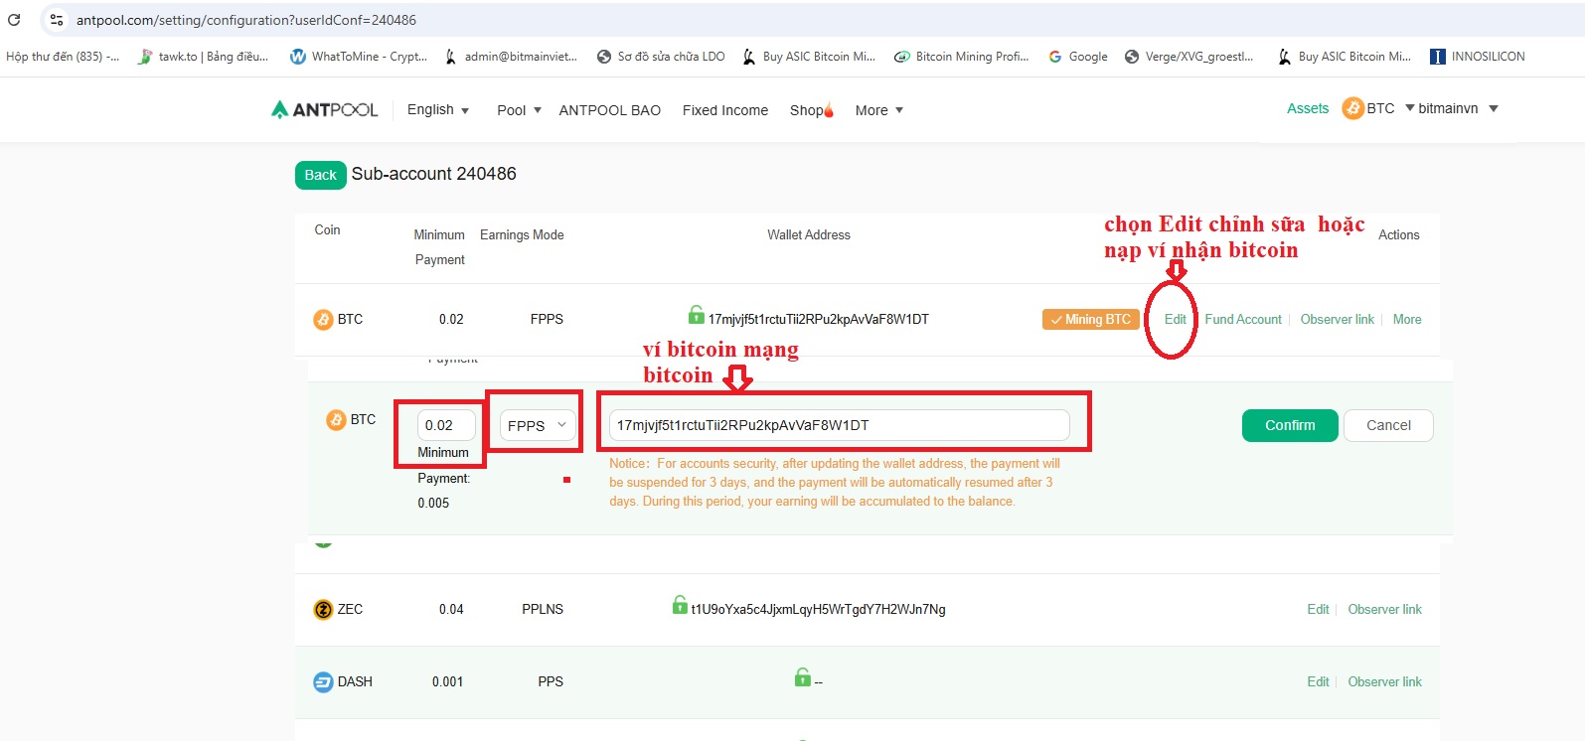
Task: Open the WhatToMine bookmark
Action: (x=358, y=57)
